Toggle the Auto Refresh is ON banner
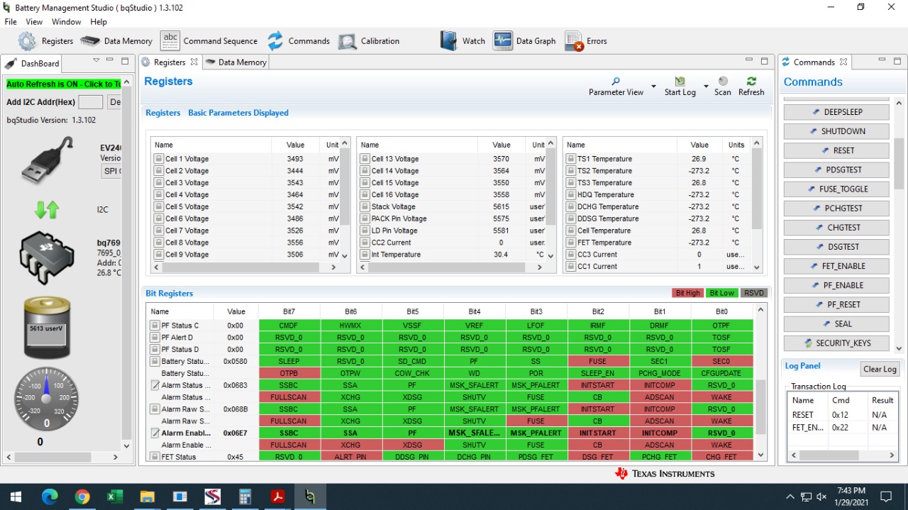The width and height of the screenshot is (908, 510). tap(64, 84)
